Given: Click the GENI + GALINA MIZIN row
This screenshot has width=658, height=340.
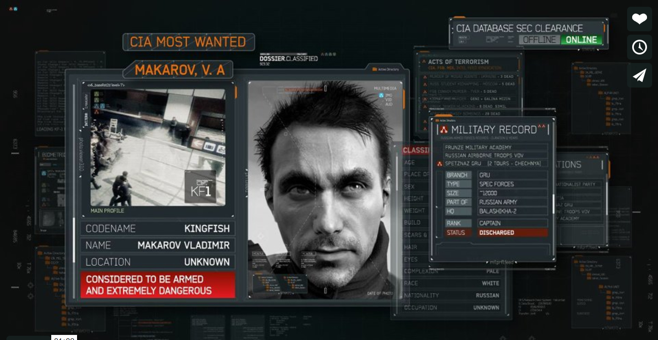Looking at the screenshot, I should click(x=469, y=99).
